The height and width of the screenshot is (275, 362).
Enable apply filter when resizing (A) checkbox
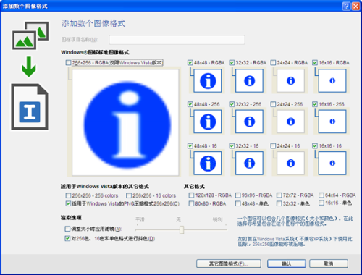click(x=67, y=229)
